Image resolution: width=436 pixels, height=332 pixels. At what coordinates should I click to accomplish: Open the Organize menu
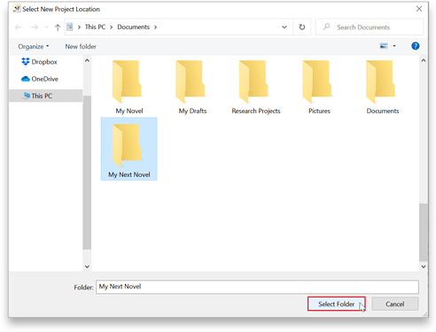point(34,47)
